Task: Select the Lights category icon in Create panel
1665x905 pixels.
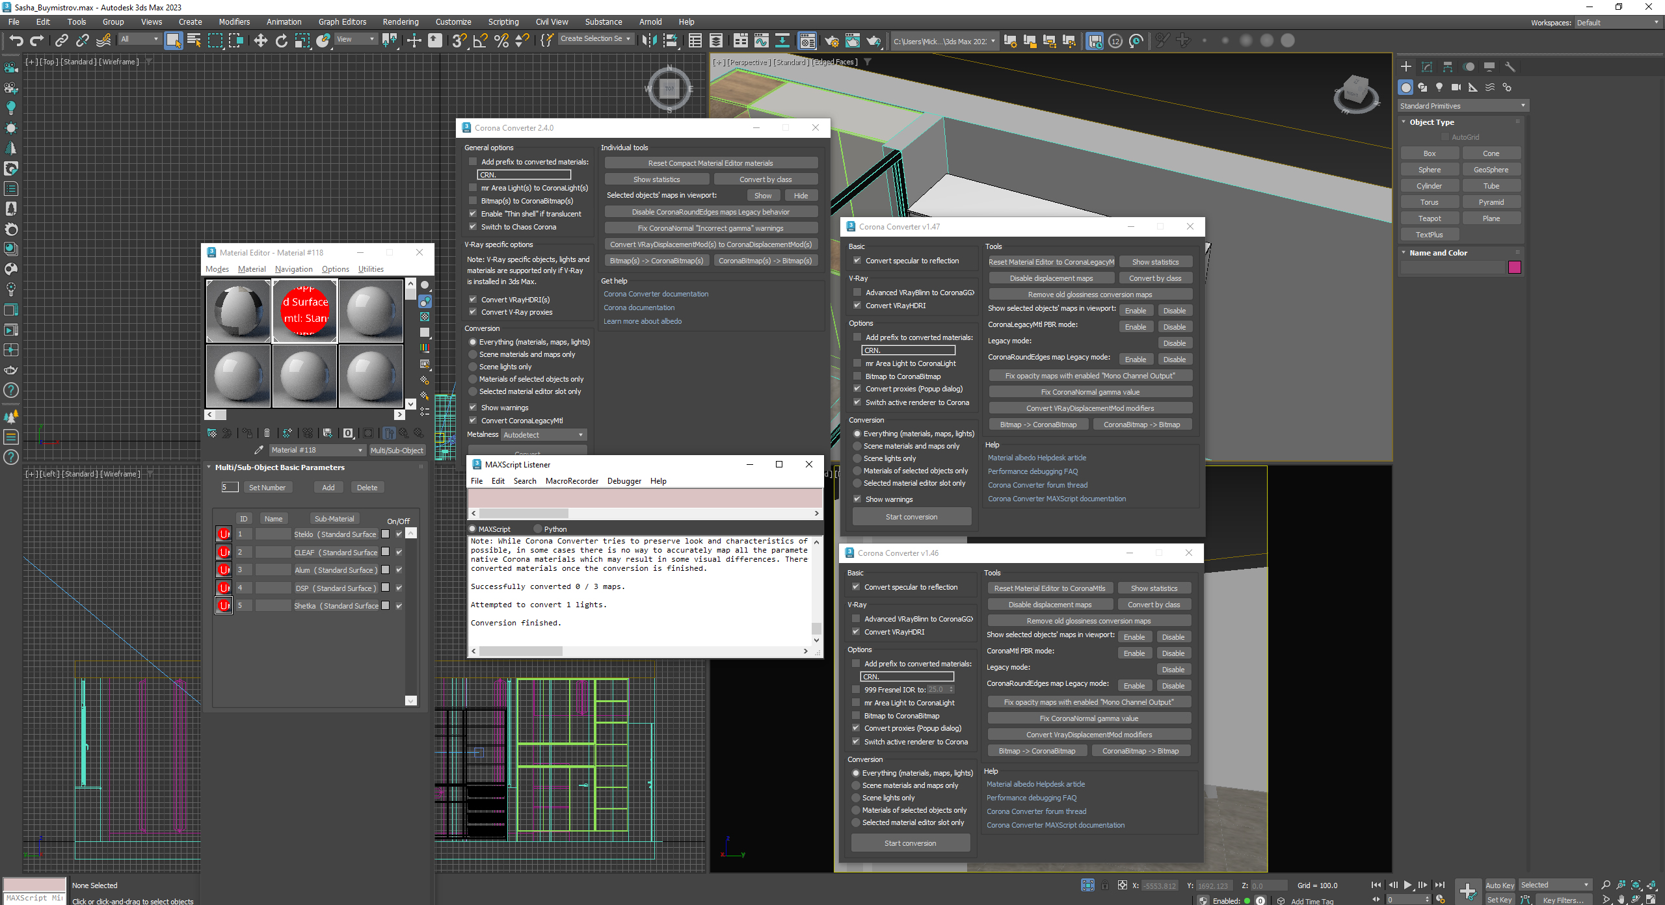Action: (x=1439, y=87)
